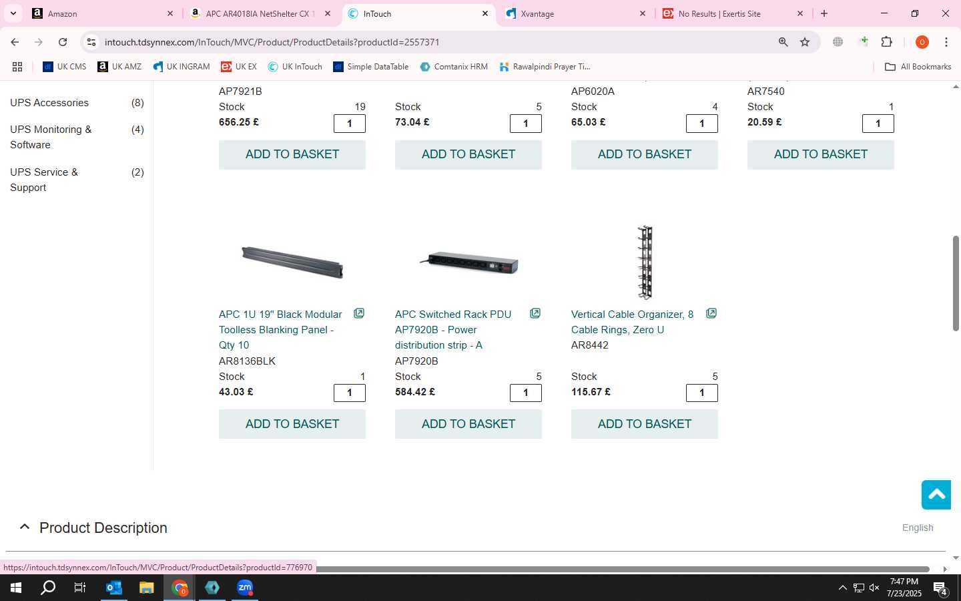The image size is (961, 601).
Task: Add AR8136BLK blanking panel to basket
Action: [292, 424]
